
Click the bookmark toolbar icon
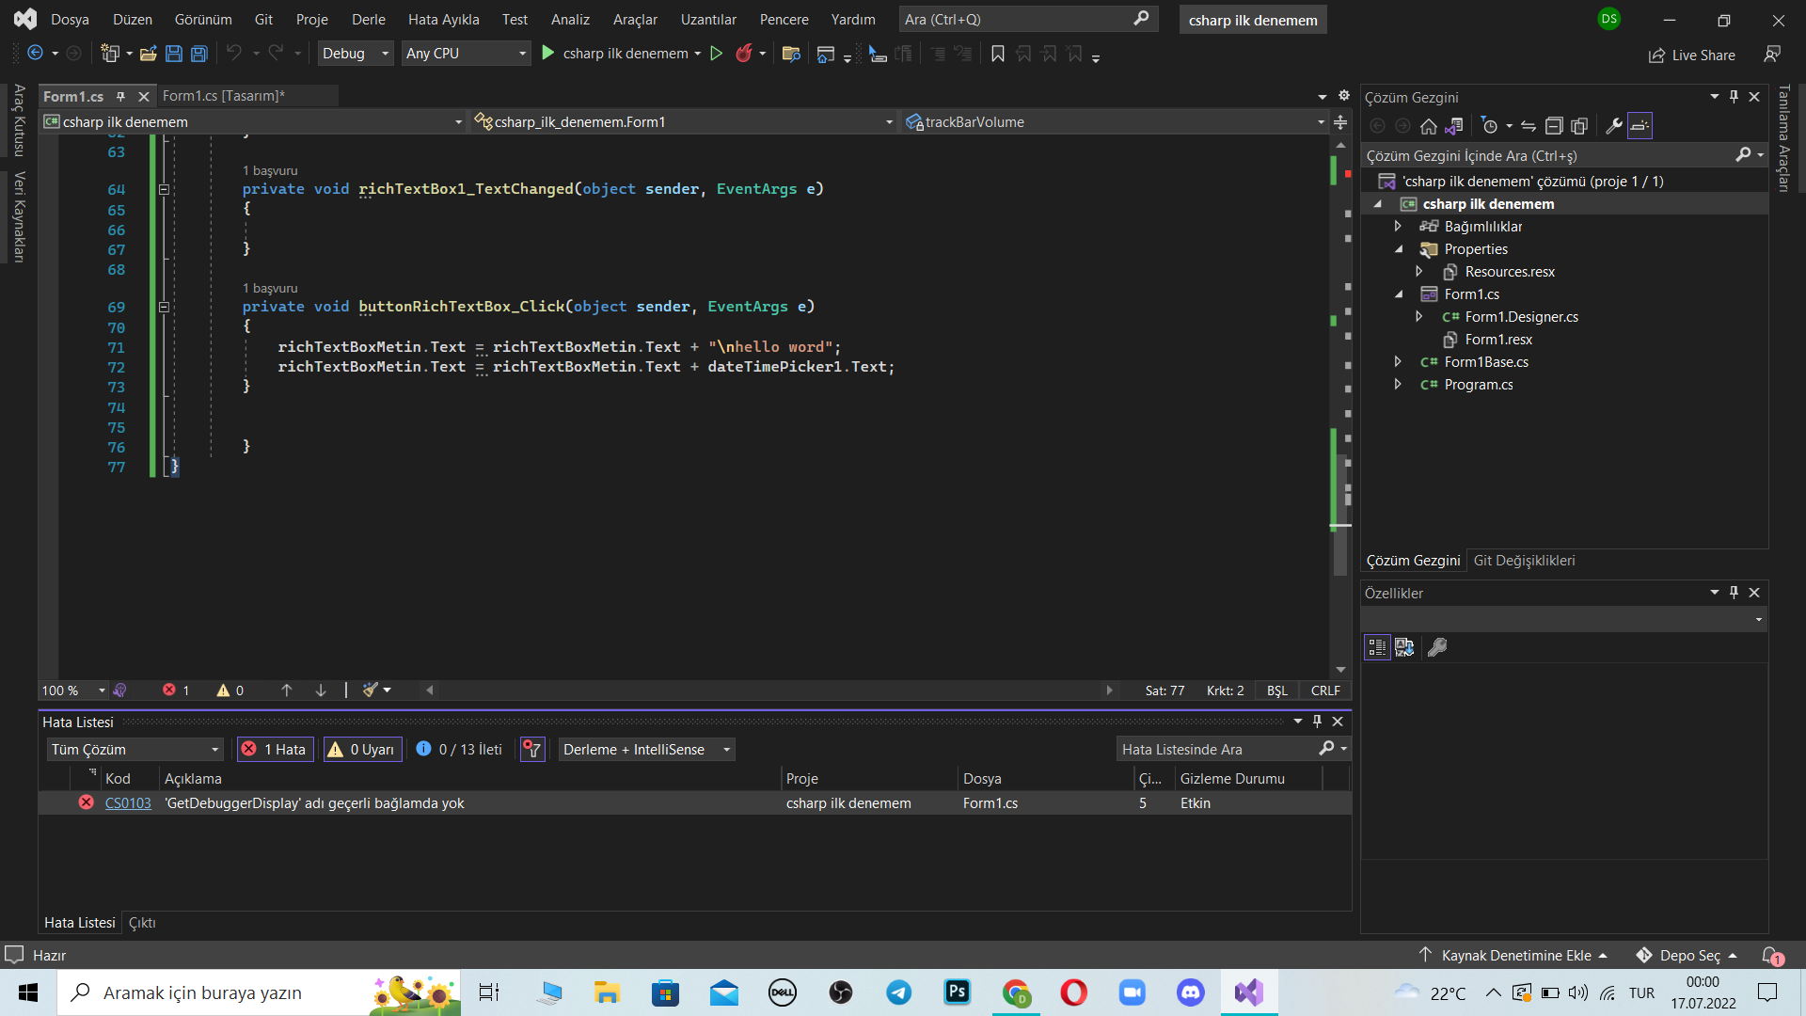[998, 54]
